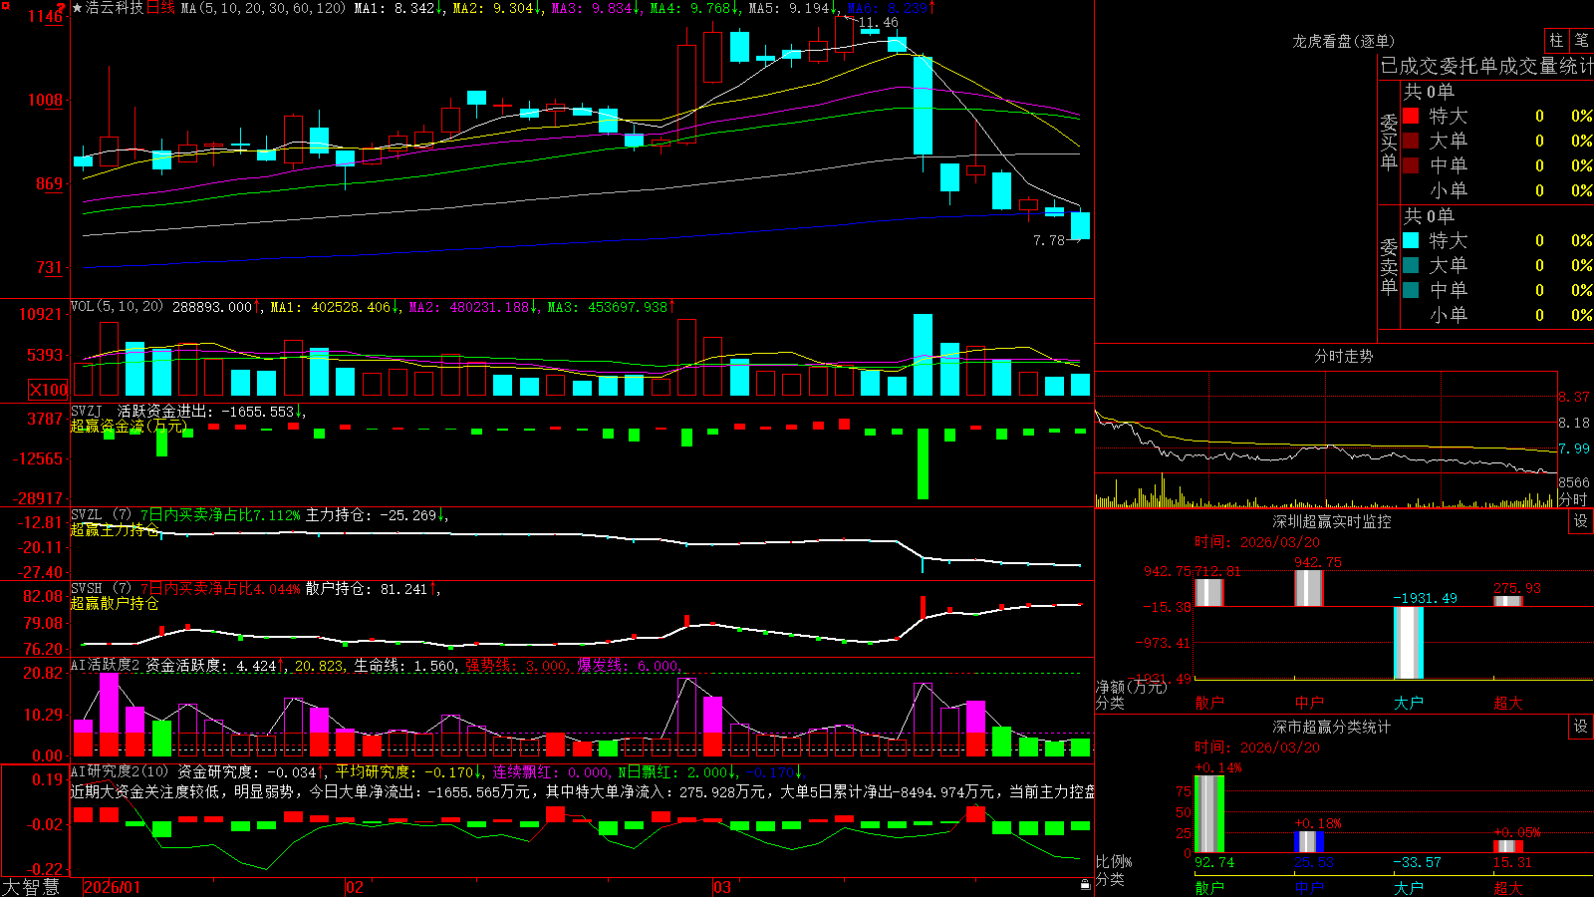Click the 委买单 vertical label
This screenshot has width=1594, height=897.
pyautogui.click(x=1389, y=142)
